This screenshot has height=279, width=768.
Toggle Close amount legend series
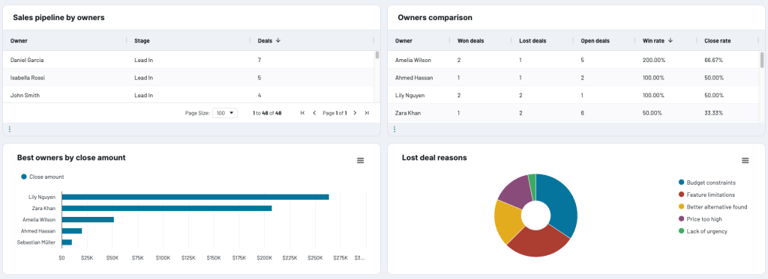[43, 177]
